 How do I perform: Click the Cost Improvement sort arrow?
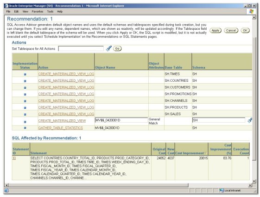pyautogui.click(x=206, y=153)
